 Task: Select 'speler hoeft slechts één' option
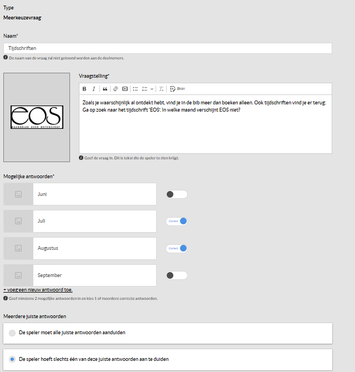point(12,359)
